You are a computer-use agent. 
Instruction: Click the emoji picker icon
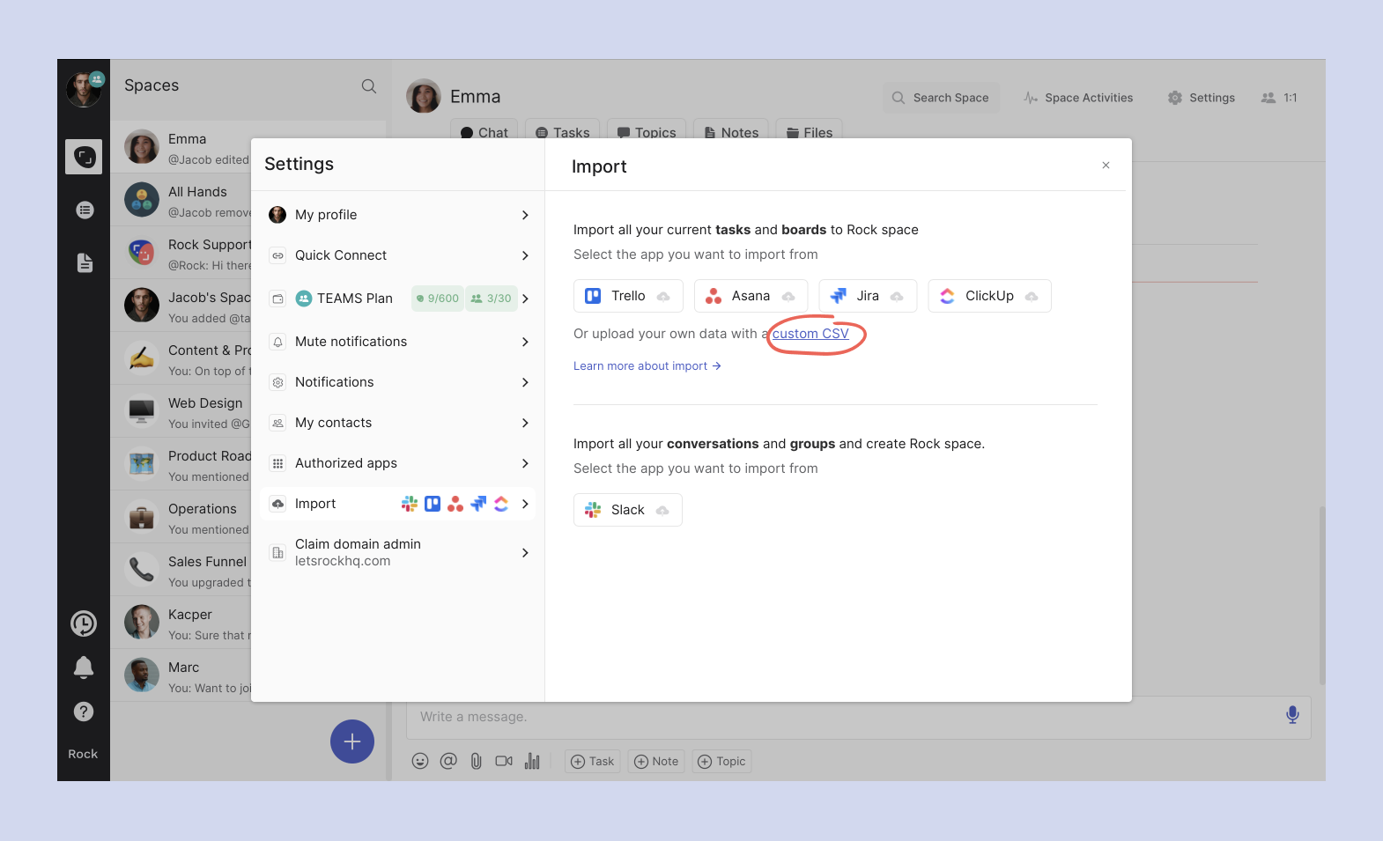pos(420,761)
